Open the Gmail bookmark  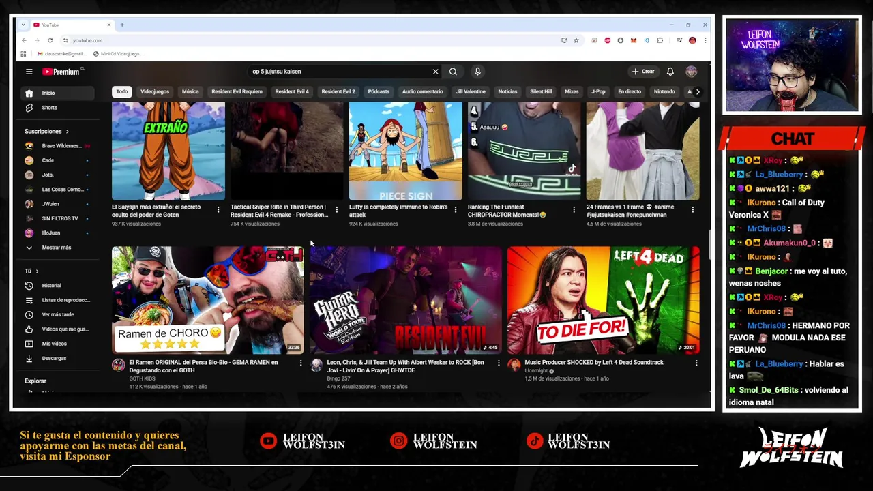[62, 54]
